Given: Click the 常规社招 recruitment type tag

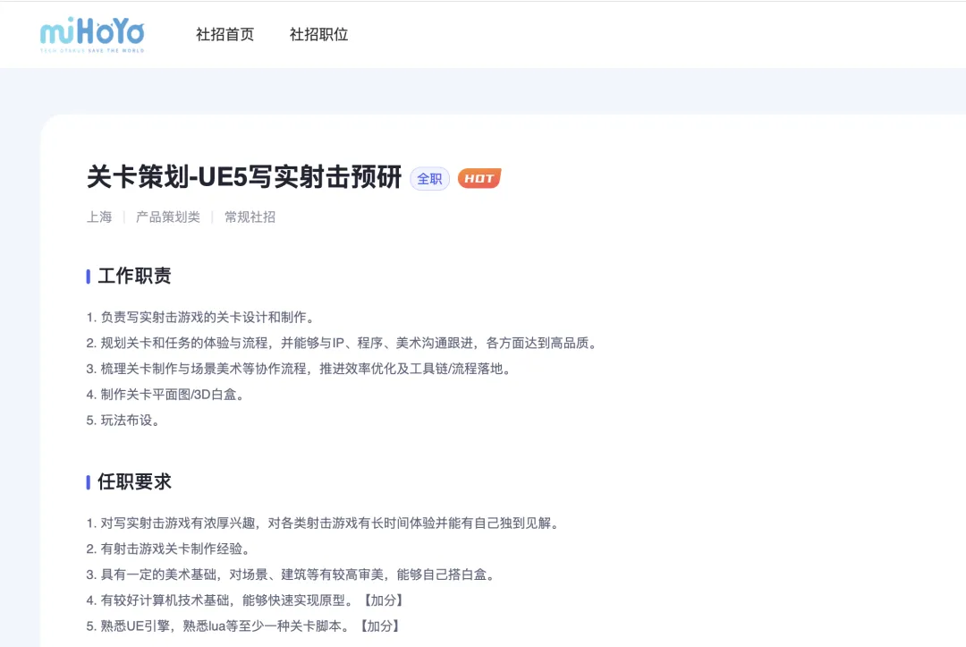Looking at the screenshot, I should pyautogui.click(x=250, y=217).
